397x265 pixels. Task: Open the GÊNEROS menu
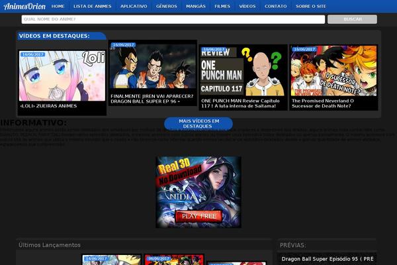[x=167, y=7]
